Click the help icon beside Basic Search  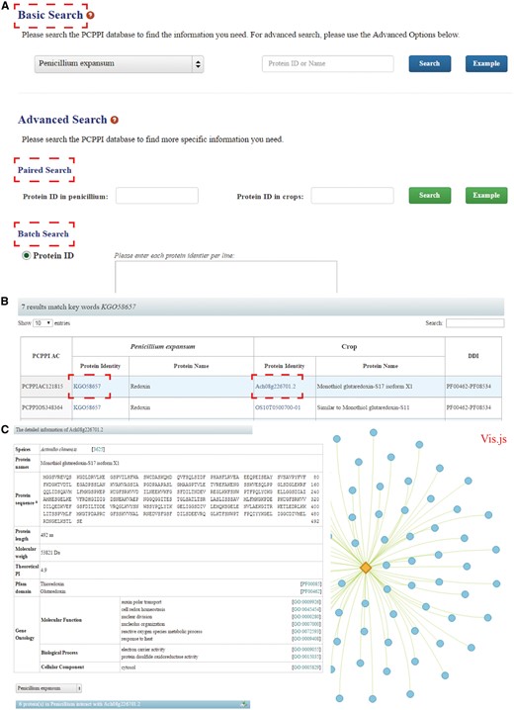click(x=91, y=16)
